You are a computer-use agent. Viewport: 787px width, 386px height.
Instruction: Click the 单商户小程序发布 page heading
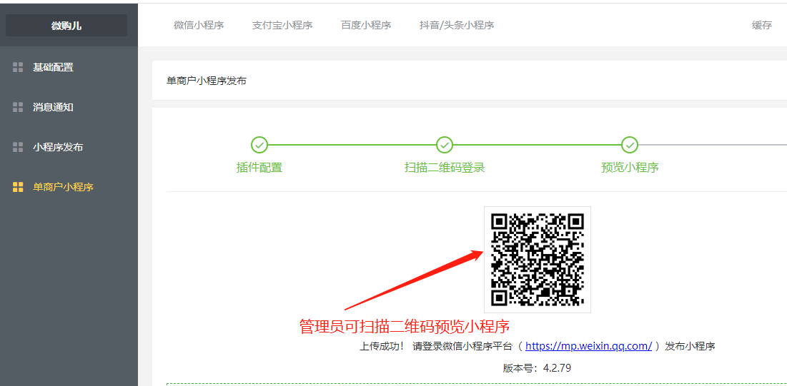click(x=207, y=81)
